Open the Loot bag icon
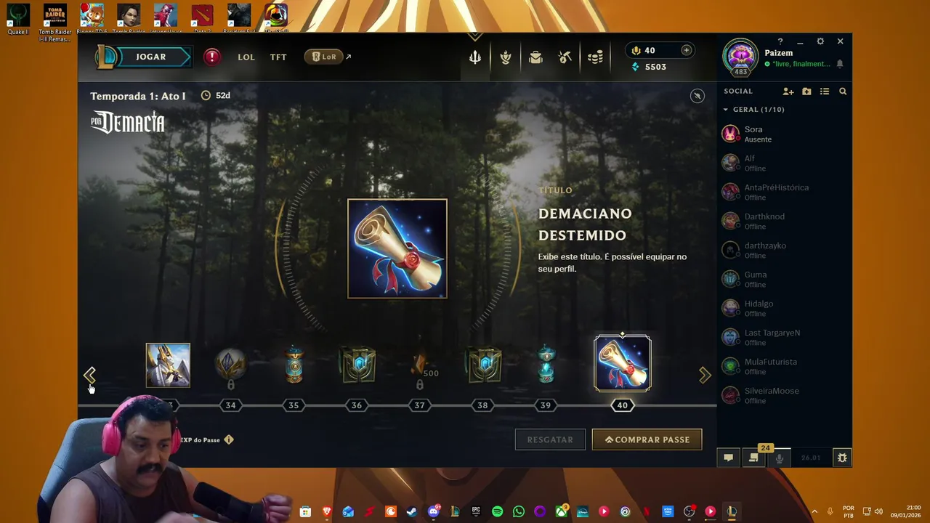Screen dimensions: 930x523 click(535, 57)
